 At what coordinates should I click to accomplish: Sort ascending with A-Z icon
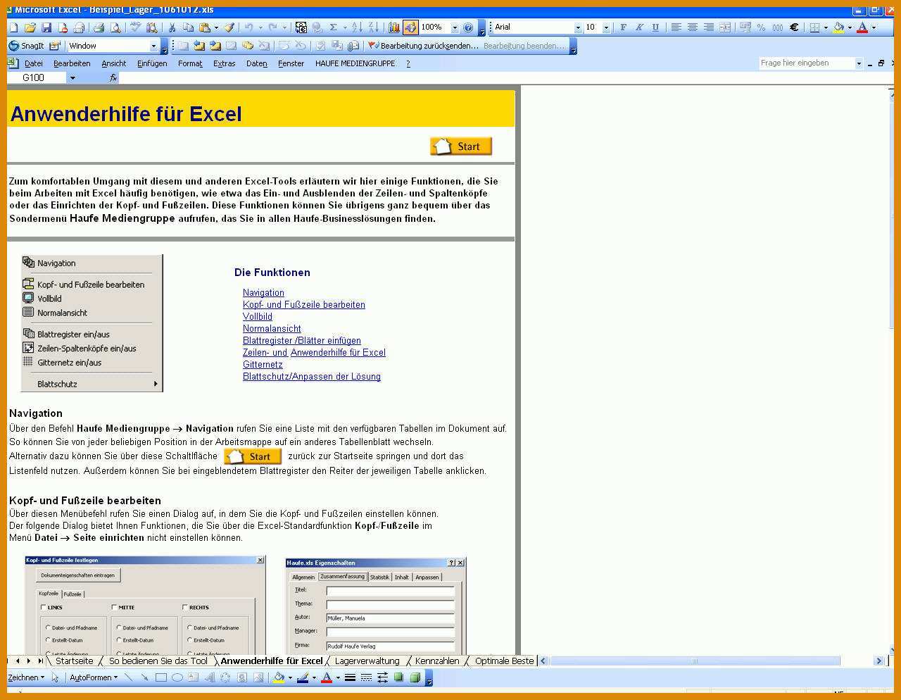[357, 27]
